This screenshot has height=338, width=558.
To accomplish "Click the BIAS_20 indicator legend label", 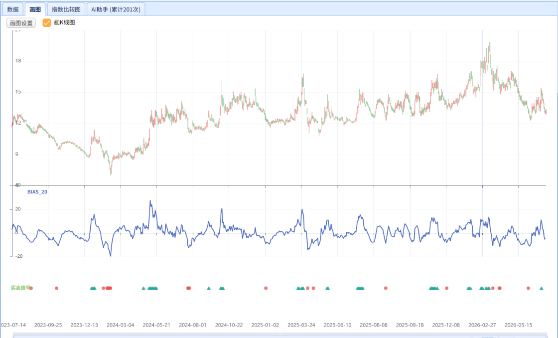I will click(x=37, y=191).
